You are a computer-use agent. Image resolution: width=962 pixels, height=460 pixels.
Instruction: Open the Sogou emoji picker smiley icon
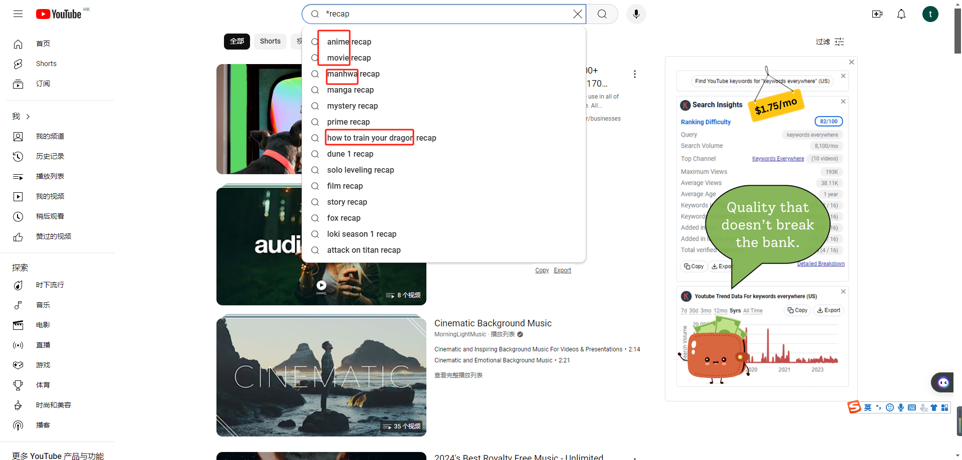click(890, 407)
